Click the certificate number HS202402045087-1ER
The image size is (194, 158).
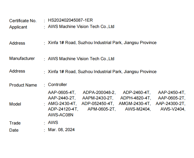tap(70, 20)
